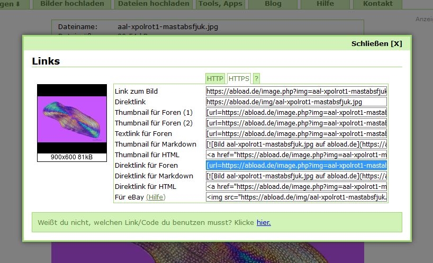Select the 'Direktlink für Markdown' field
433x263 pixels.
pyautogui.click(x=296, y=176)
